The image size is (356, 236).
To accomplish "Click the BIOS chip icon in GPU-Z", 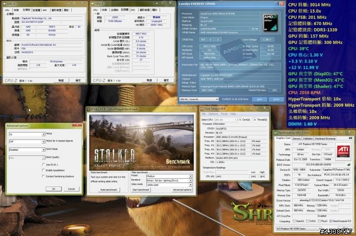I will point(349,164).
